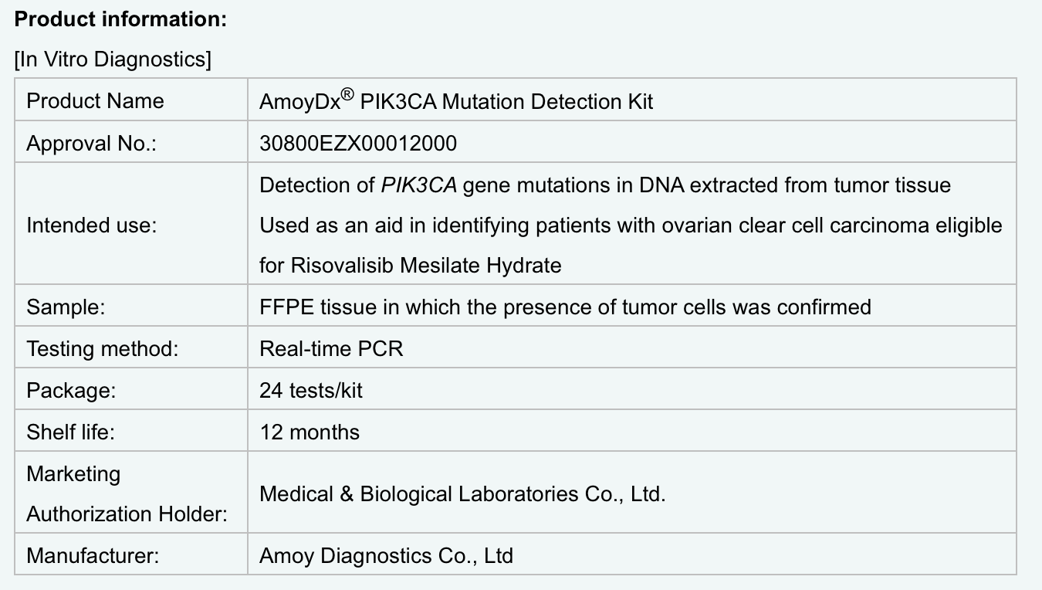Click the "12 months" shelf life value
Image resolution: width=1042 pixels, height=590 pixels.
(x=310, y=432)
